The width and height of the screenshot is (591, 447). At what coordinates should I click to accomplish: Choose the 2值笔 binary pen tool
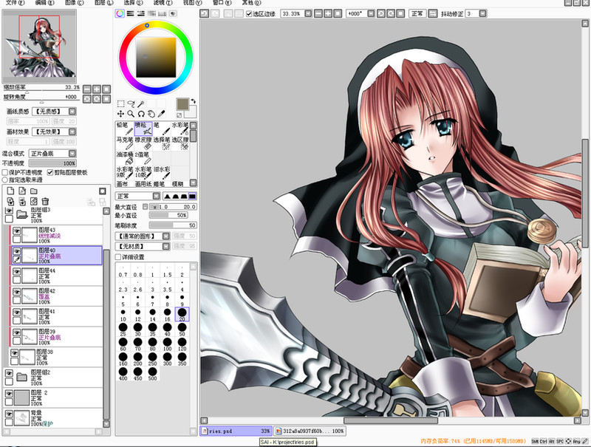click(x=143, y=158)
